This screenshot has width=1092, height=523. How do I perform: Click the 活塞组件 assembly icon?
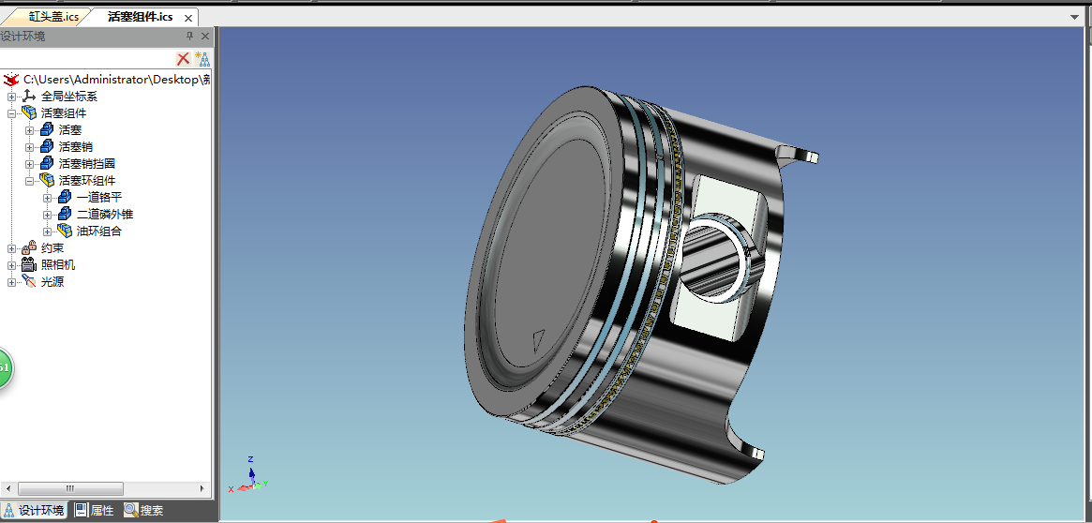[x=29, y=112]
